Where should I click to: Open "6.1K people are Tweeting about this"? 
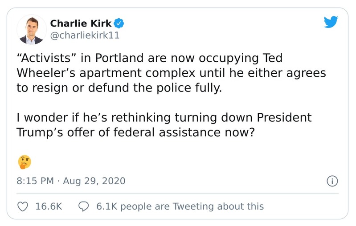180,206
